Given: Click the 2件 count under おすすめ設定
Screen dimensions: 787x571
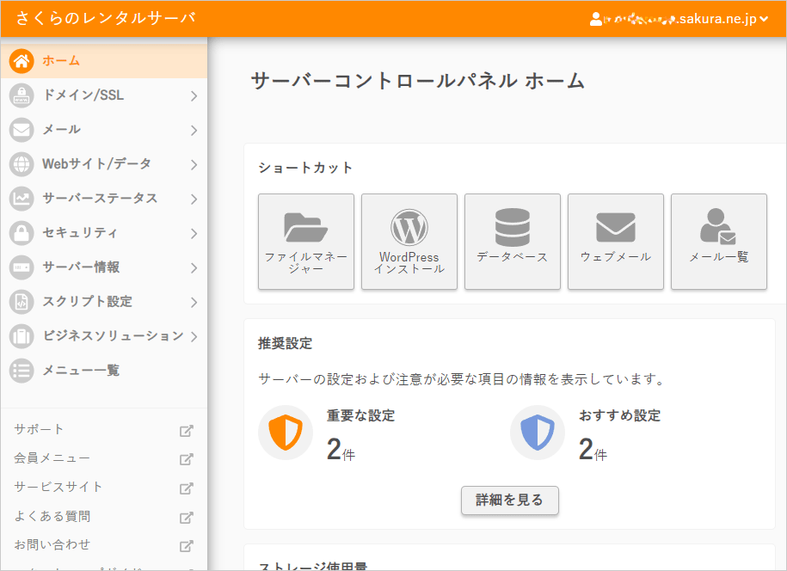Looking at the screenshot, I should (593, 449).
